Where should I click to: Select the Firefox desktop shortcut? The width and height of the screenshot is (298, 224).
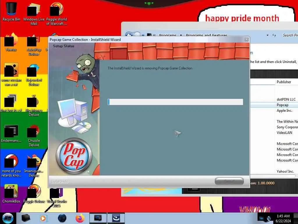(11, 42)
